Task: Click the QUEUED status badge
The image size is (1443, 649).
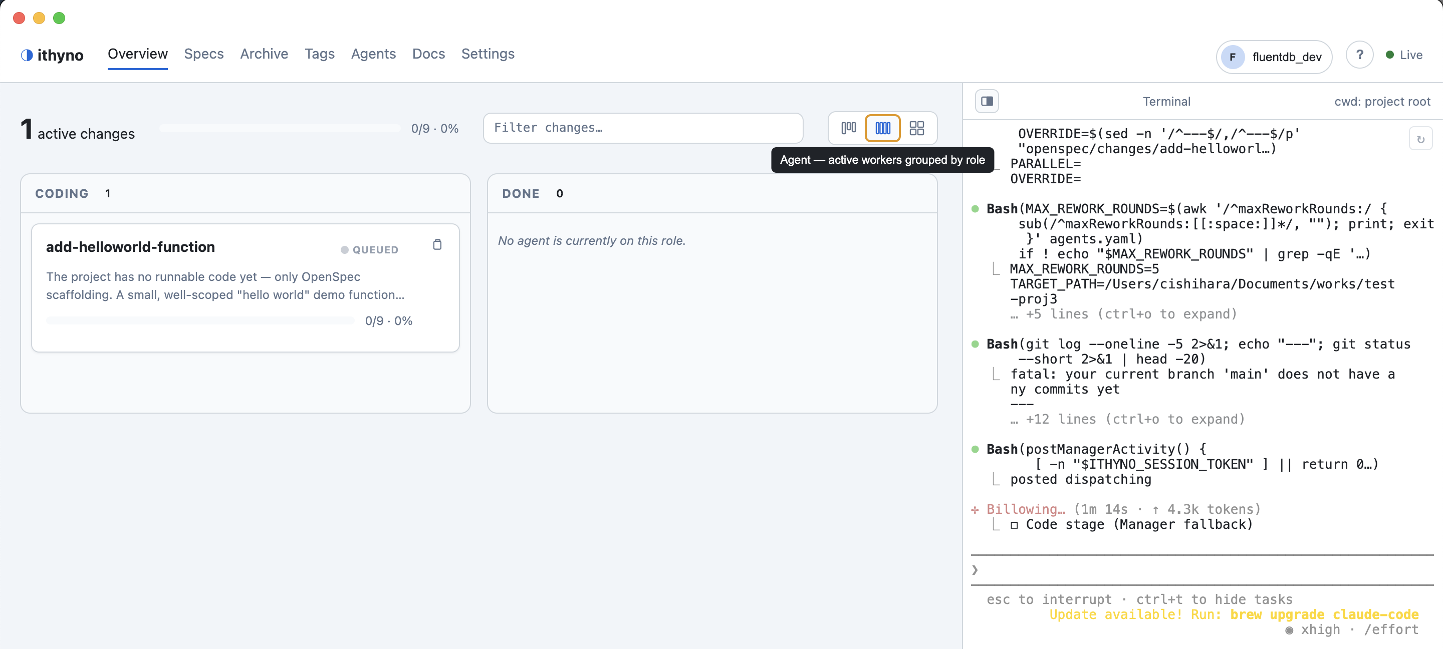Action: 369,250
